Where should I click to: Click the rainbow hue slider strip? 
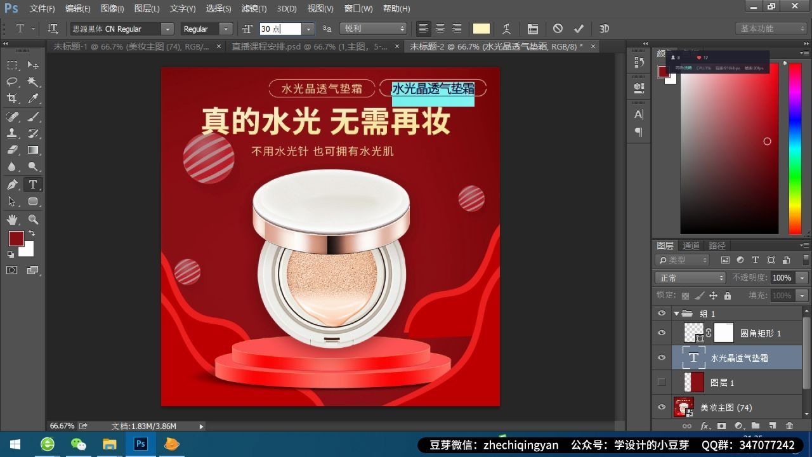pyautogui.click(x=795, y=149)
